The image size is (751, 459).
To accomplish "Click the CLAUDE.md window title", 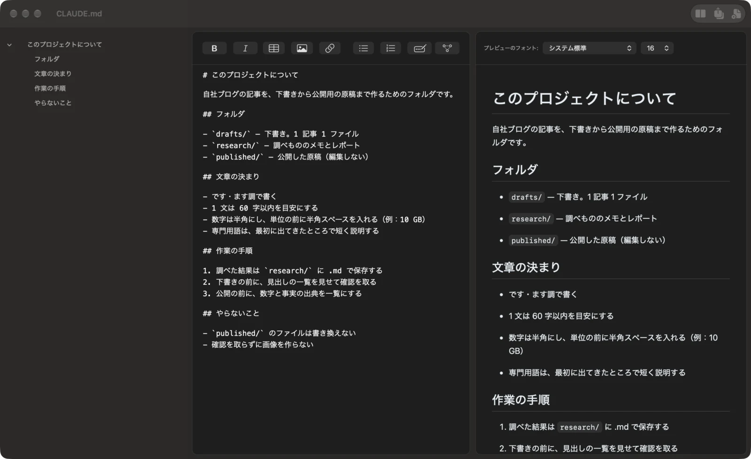I will [x=79, y=14].
